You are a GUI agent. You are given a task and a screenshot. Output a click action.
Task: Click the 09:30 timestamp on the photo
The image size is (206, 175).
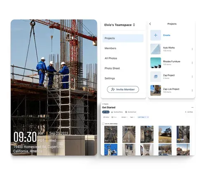(25, 137)
